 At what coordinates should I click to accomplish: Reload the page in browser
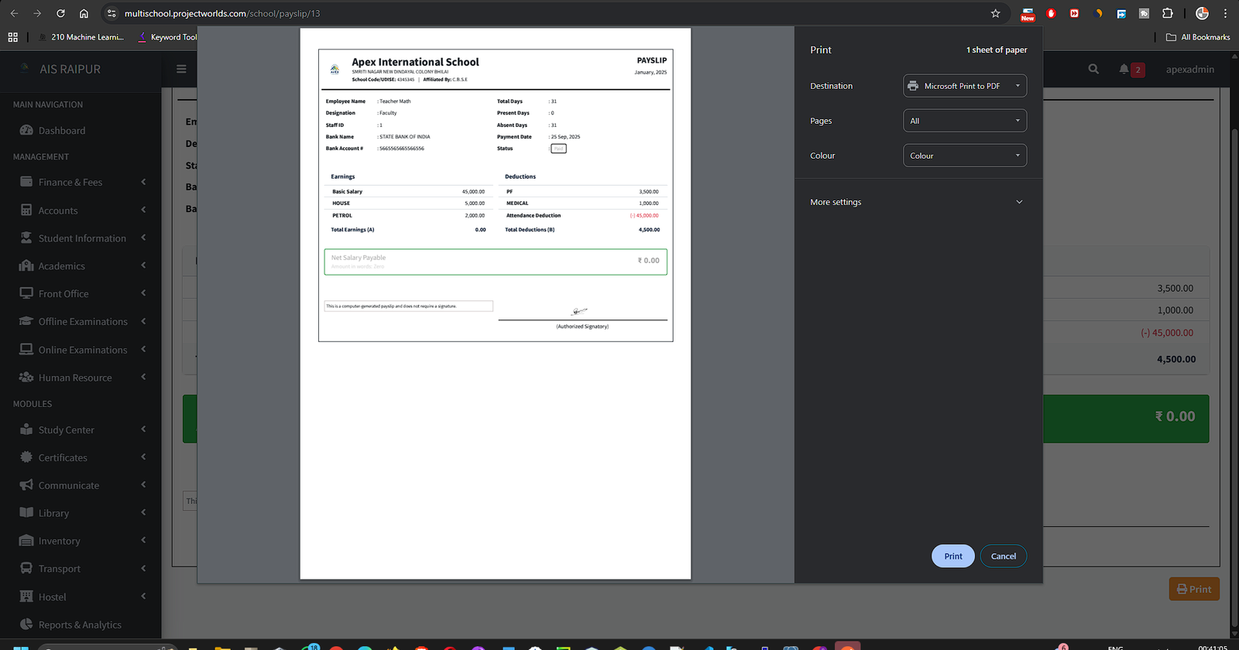[60, 13]
